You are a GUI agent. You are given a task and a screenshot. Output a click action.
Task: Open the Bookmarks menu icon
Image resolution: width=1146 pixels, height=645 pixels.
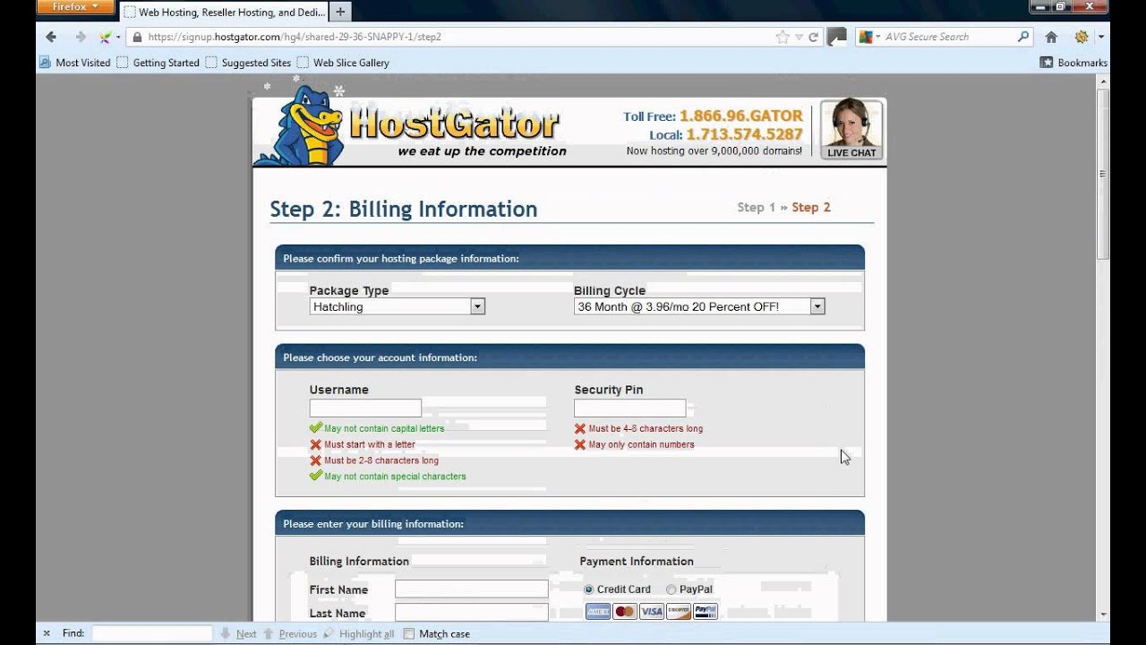tap(1047, 63)
